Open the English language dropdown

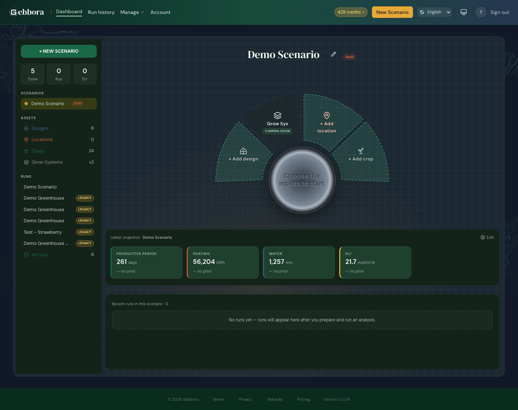pyautogui.click(x=434, y=12)
